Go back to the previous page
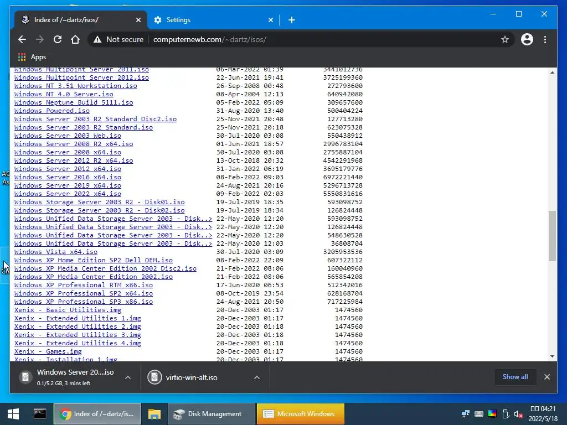The width and height of the screenshot is (567, 425). 22,39
